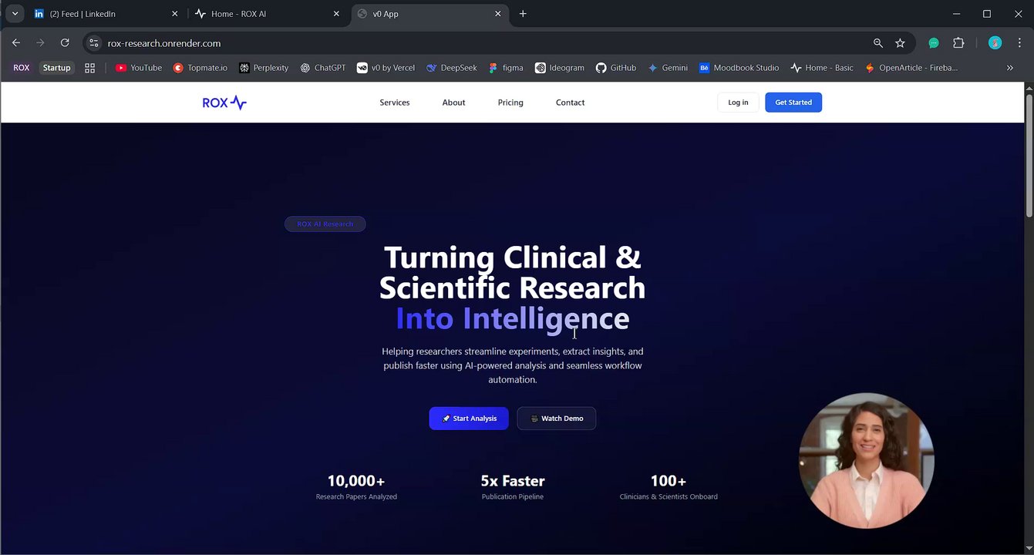Image resolution: width=1034 pixels, height=555 pixels.
Task: Open site information icon in address bar
Action: [94, 43]
